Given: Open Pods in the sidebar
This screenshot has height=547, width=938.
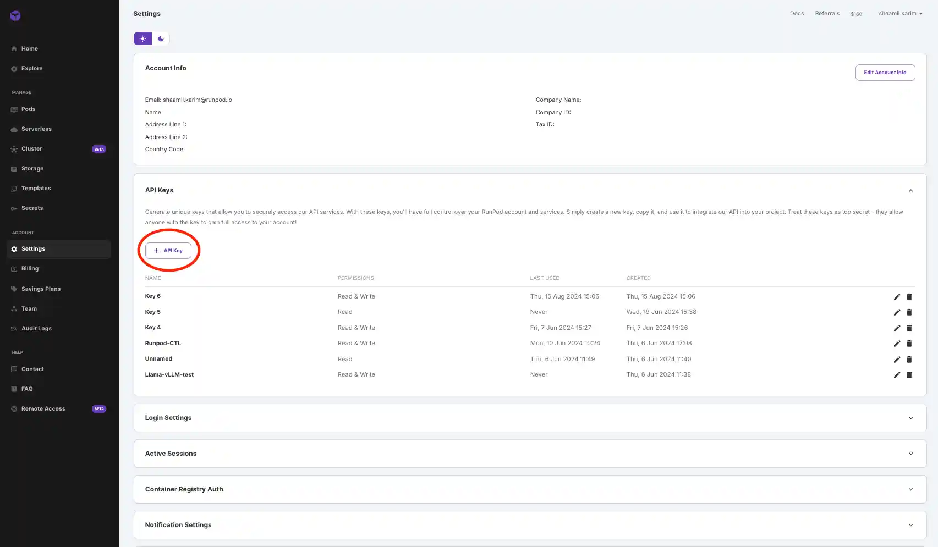Looking at the screenshot, I should click(x=28, y=109).
